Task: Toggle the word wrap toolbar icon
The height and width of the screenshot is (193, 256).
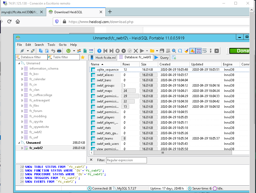Action: 204,51
